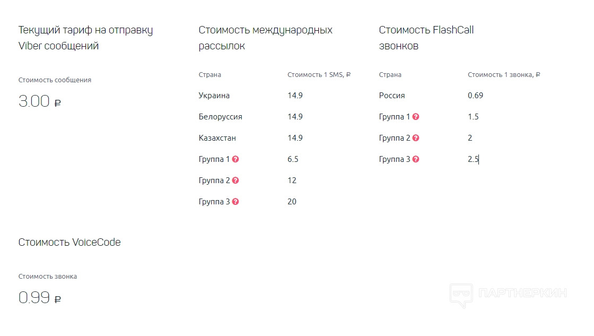
Task: Open FlashCall Группа 1 question mark hint
Action: [x=416, y=117]
